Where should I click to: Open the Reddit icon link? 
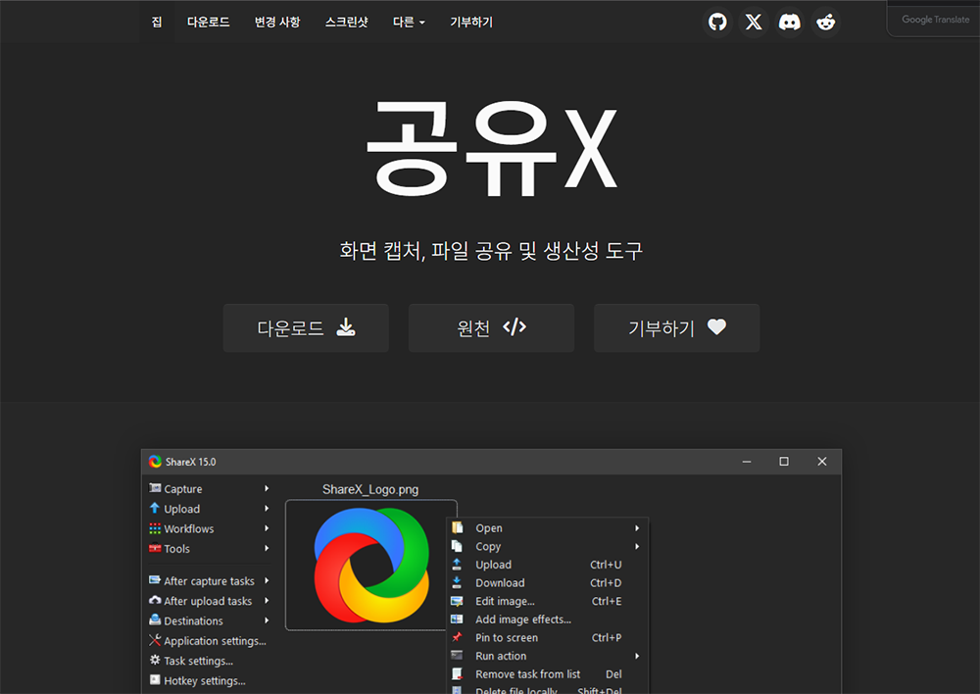[825, 23]
